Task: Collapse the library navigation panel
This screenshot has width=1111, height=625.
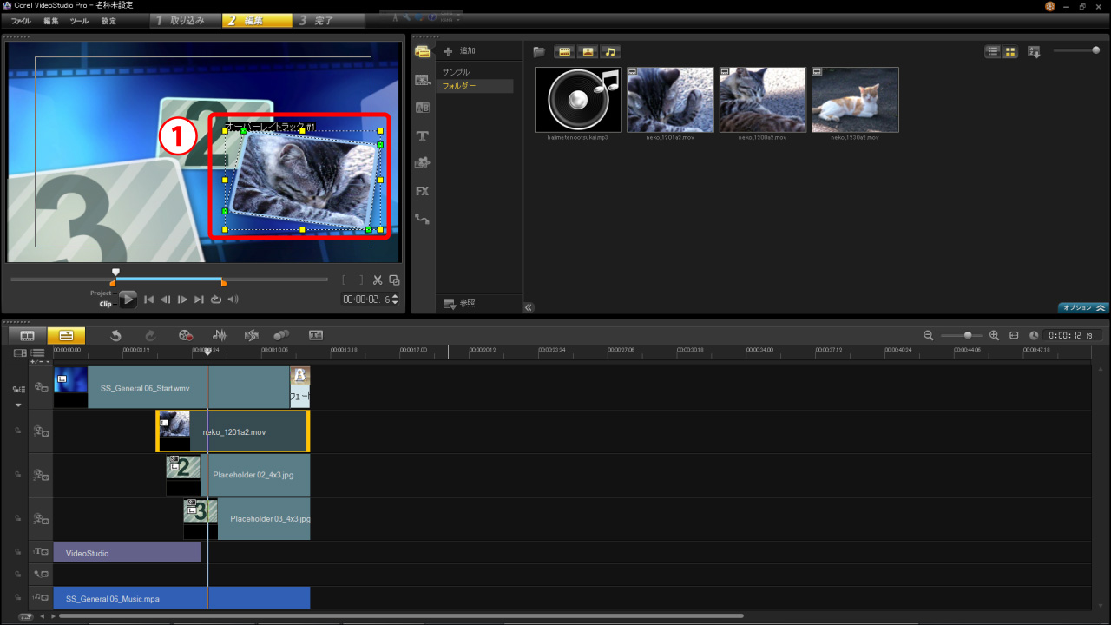Action: (x=529, y=307)
